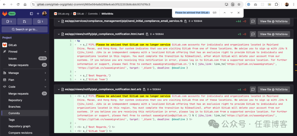The width and height of the screenshot is (297, 136).
Task: Open pinned Merge requests under Pinned
Action: 25,65
